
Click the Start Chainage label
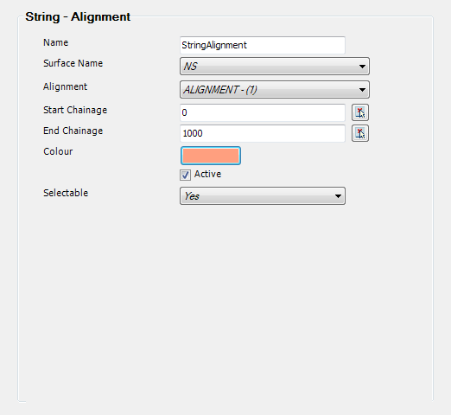tap(75, 110)
